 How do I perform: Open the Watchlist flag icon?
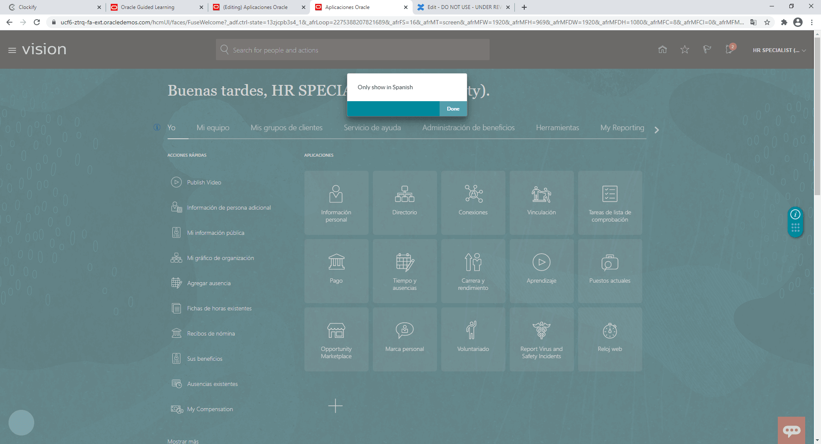pyautogui.click(x=707, y=50)
